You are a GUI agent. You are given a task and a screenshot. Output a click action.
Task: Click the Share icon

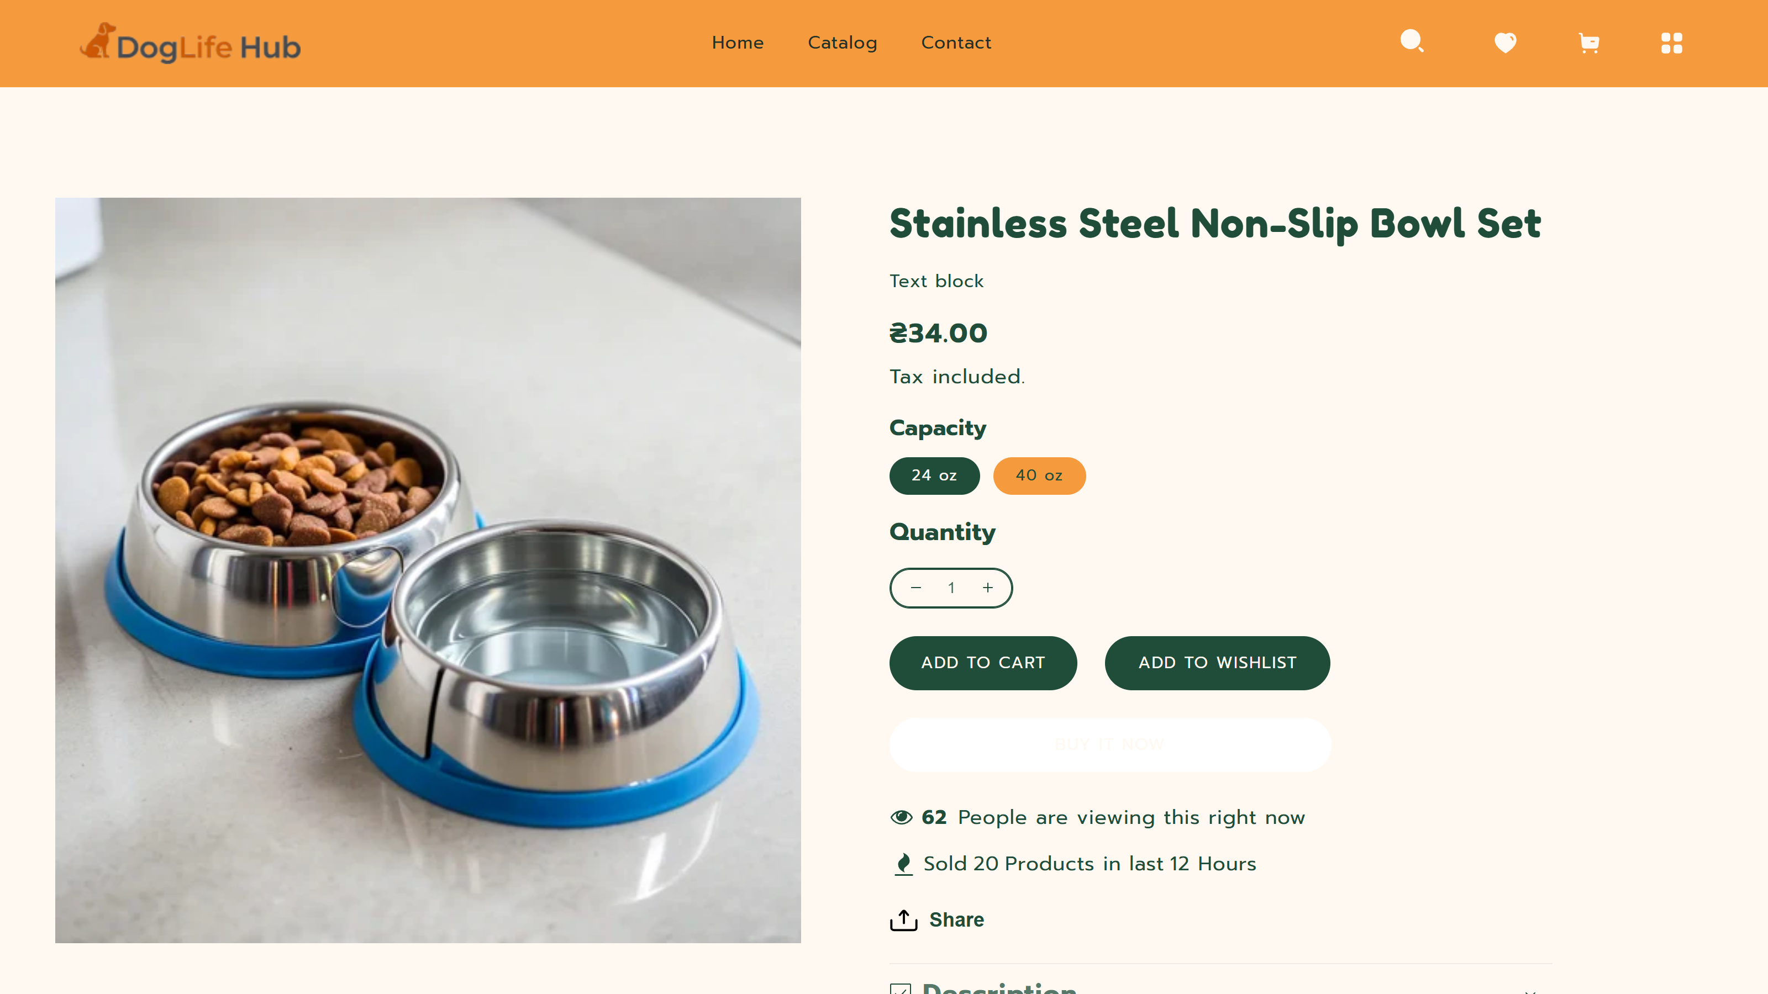pos(904,919)
